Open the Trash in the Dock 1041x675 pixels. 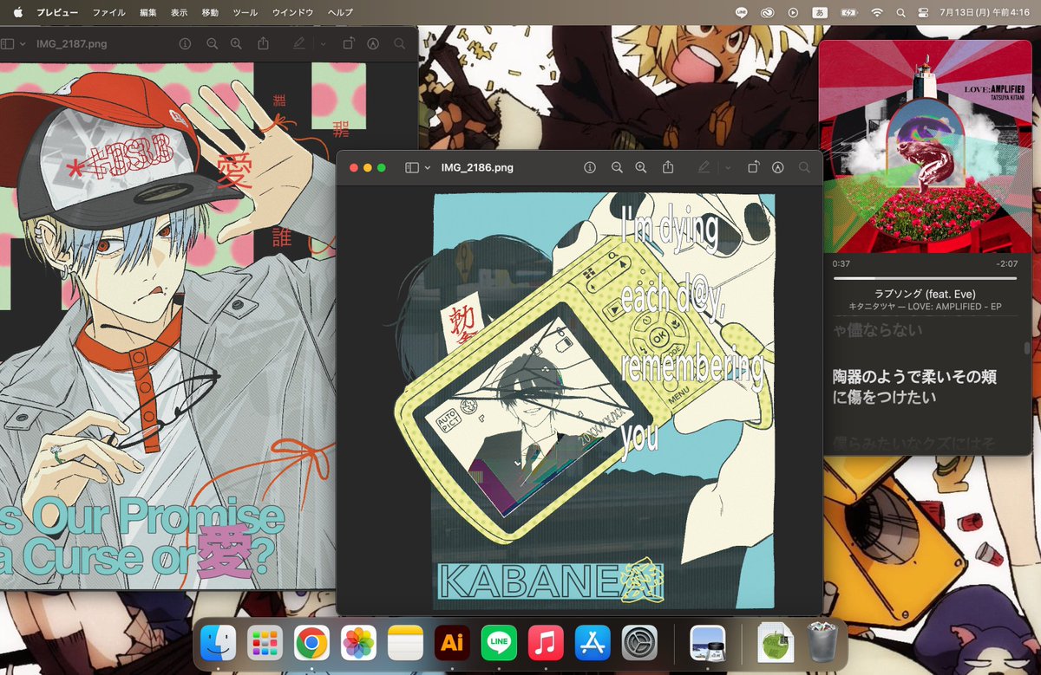[x=822, y=642]
